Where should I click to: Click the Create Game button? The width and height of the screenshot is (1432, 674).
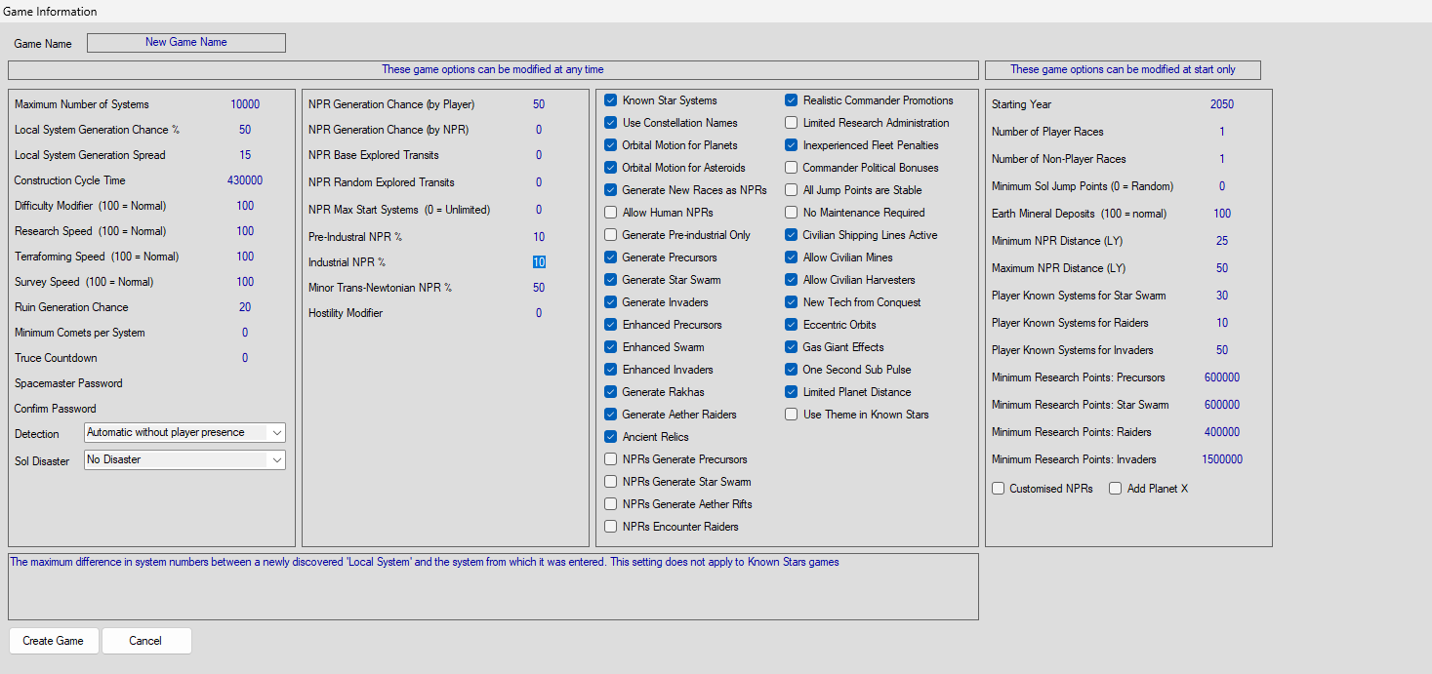pos(54,641)
